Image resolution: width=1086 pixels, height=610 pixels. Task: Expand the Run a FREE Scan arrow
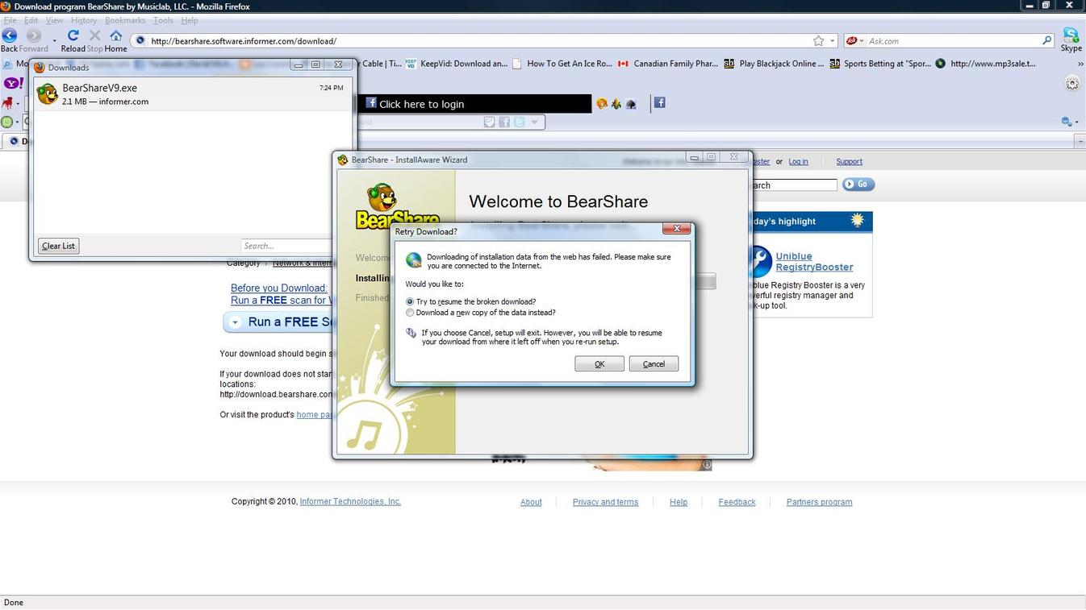235,322
